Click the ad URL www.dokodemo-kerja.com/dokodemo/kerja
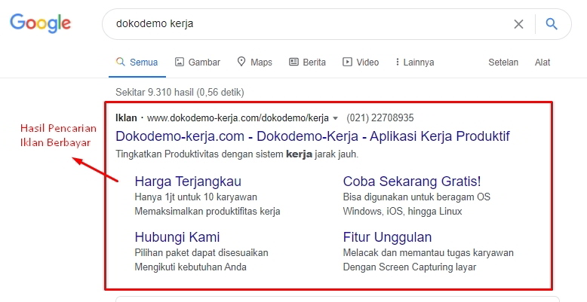Screen dimensions: 587x302 click(238, 118)
